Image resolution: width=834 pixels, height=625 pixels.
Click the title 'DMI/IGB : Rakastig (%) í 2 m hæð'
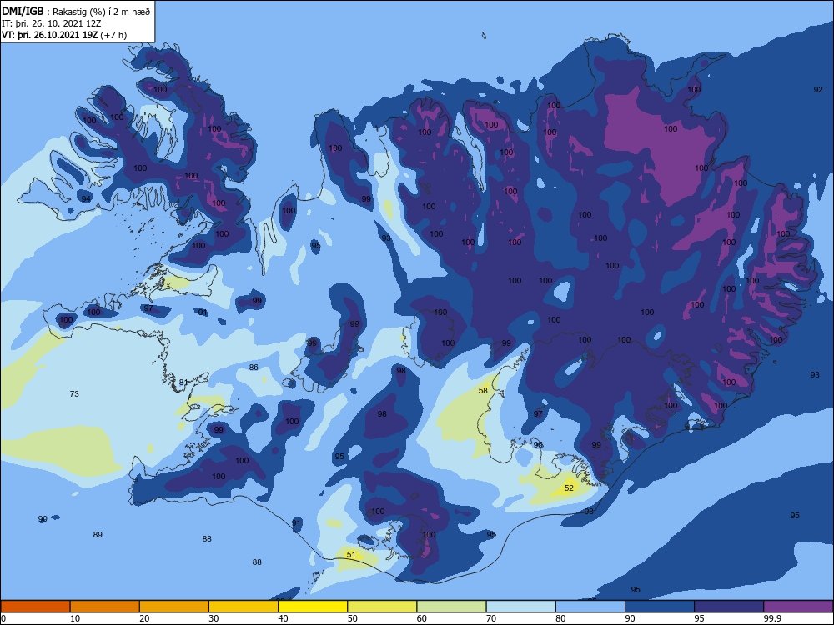pyautogui.click(x=76, y=11)
